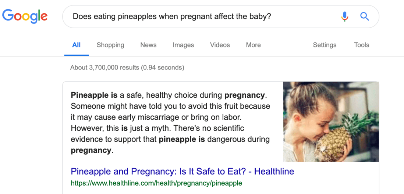Click the snippet's opening bold 'Pineapple is' text

(x=94, y=95)
